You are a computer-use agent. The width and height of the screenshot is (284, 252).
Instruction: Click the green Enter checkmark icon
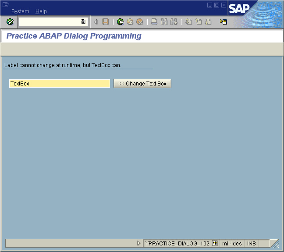pos(10,22)
